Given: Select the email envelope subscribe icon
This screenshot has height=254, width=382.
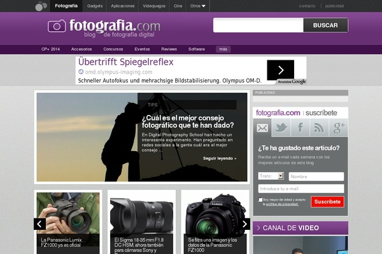Looking at the screenshot, I should pos(262,128).
